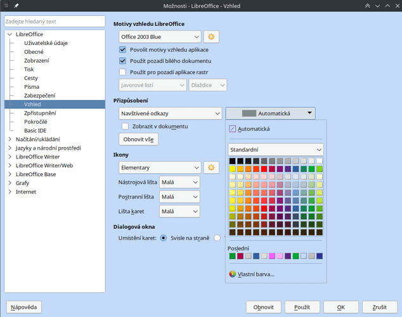This screenshot has width=402, height=317.
Task: Pick the bright pink swatch in Poslední row
Action: [x=272, y=256]
